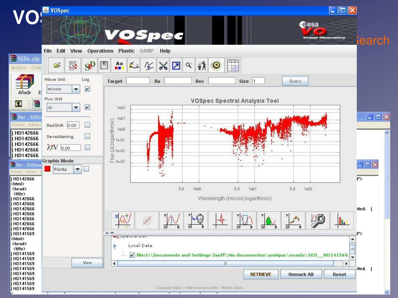The image size is (398, 298).
Task: Open a spectrum file with the folder icon
Action: [x=57, y=65]
